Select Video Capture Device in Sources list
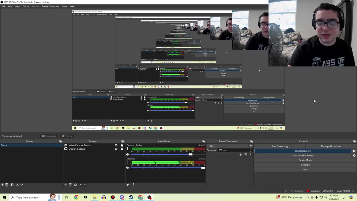Viewport: 357px width, 201px height. point(80,145)
